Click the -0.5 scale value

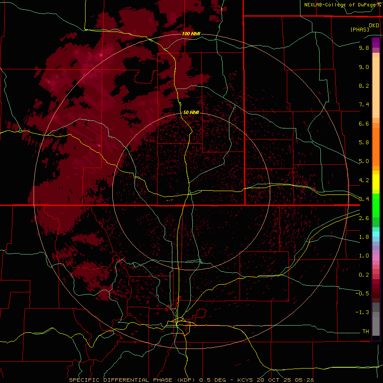(x=362, y=294)
